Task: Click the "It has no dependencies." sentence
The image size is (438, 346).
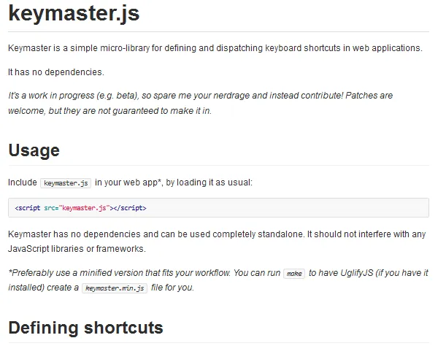Action: (56, 72)
